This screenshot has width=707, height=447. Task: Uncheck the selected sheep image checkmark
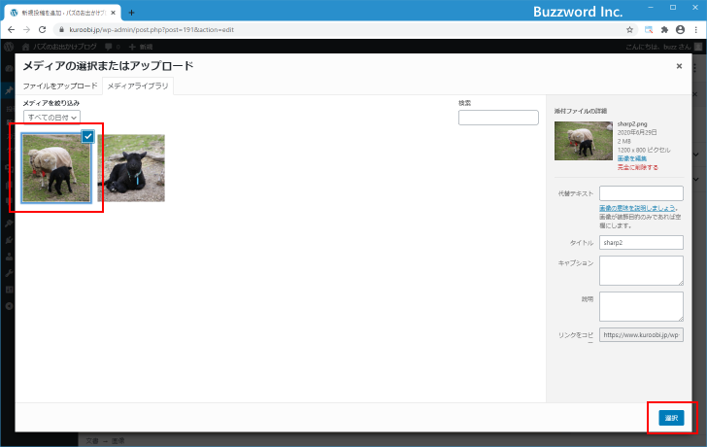pyautogui.click(x=87, y=136)
